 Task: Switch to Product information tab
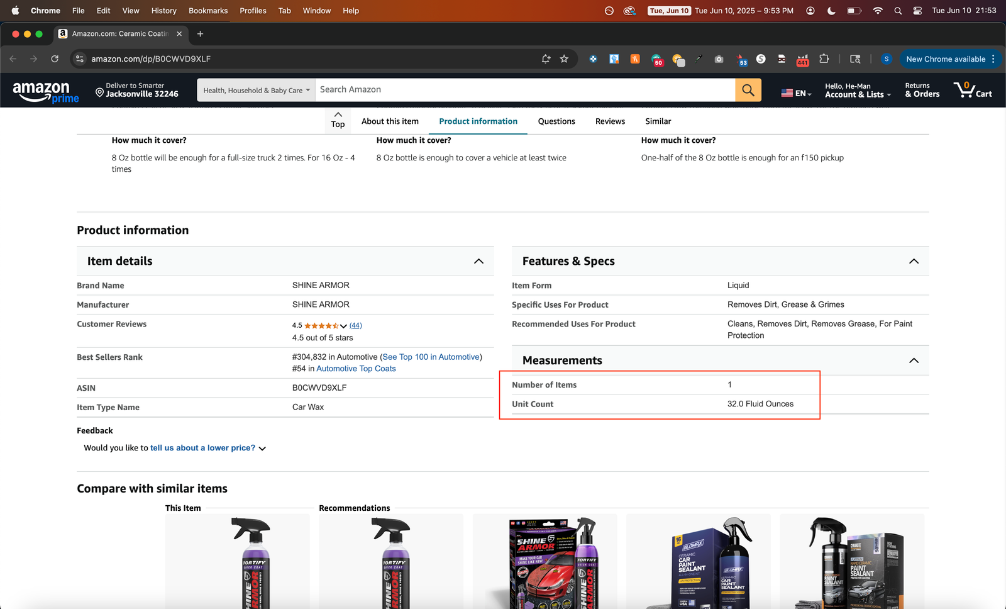pyautogui.click(x=478, y=121)
